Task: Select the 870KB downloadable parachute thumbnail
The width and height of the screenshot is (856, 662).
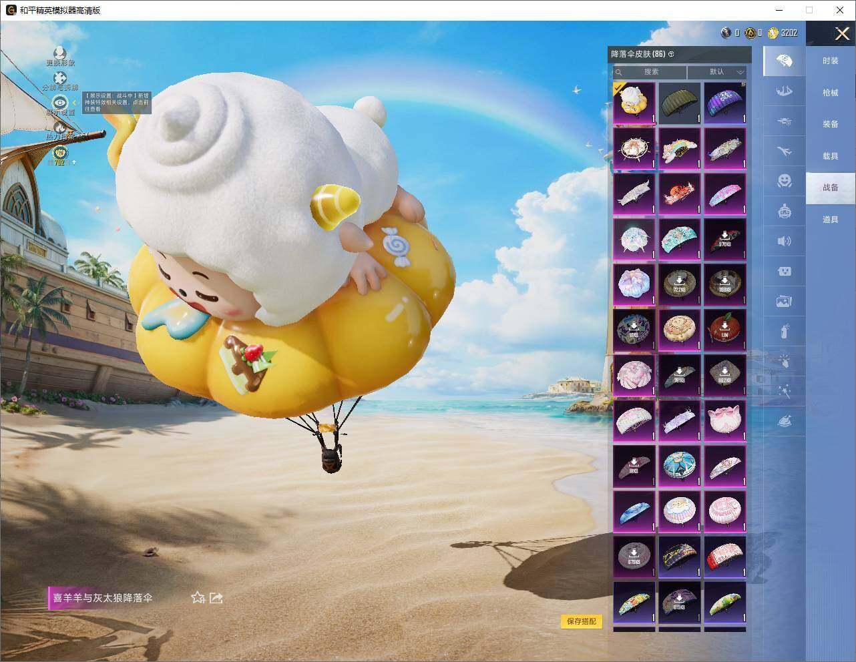Action: coord(725,239)
